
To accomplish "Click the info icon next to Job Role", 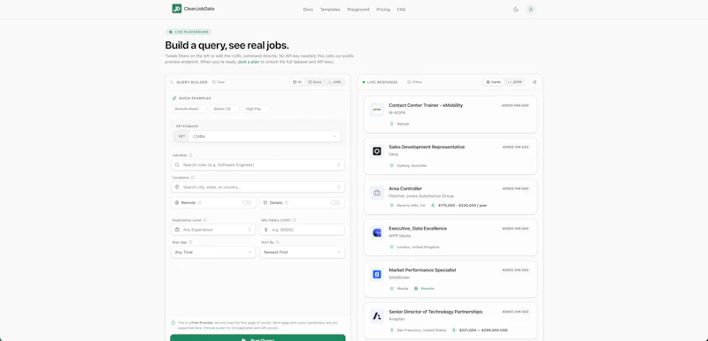I will tap(190, 155).
